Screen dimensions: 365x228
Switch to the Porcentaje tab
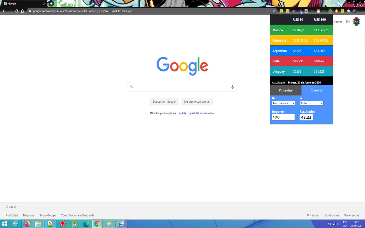click(286, 90)
